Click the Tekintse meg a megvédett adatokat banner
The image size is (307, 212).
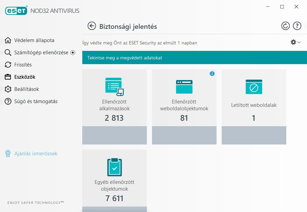coord(194,58)
